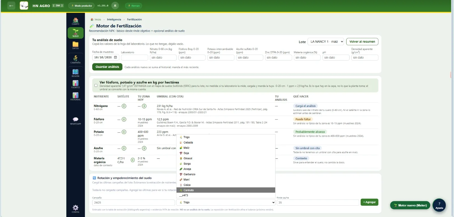The image size is (454, 217).
Task: Open the Lote LA NANCY 1 dropdown
Action: click(326, 42)
